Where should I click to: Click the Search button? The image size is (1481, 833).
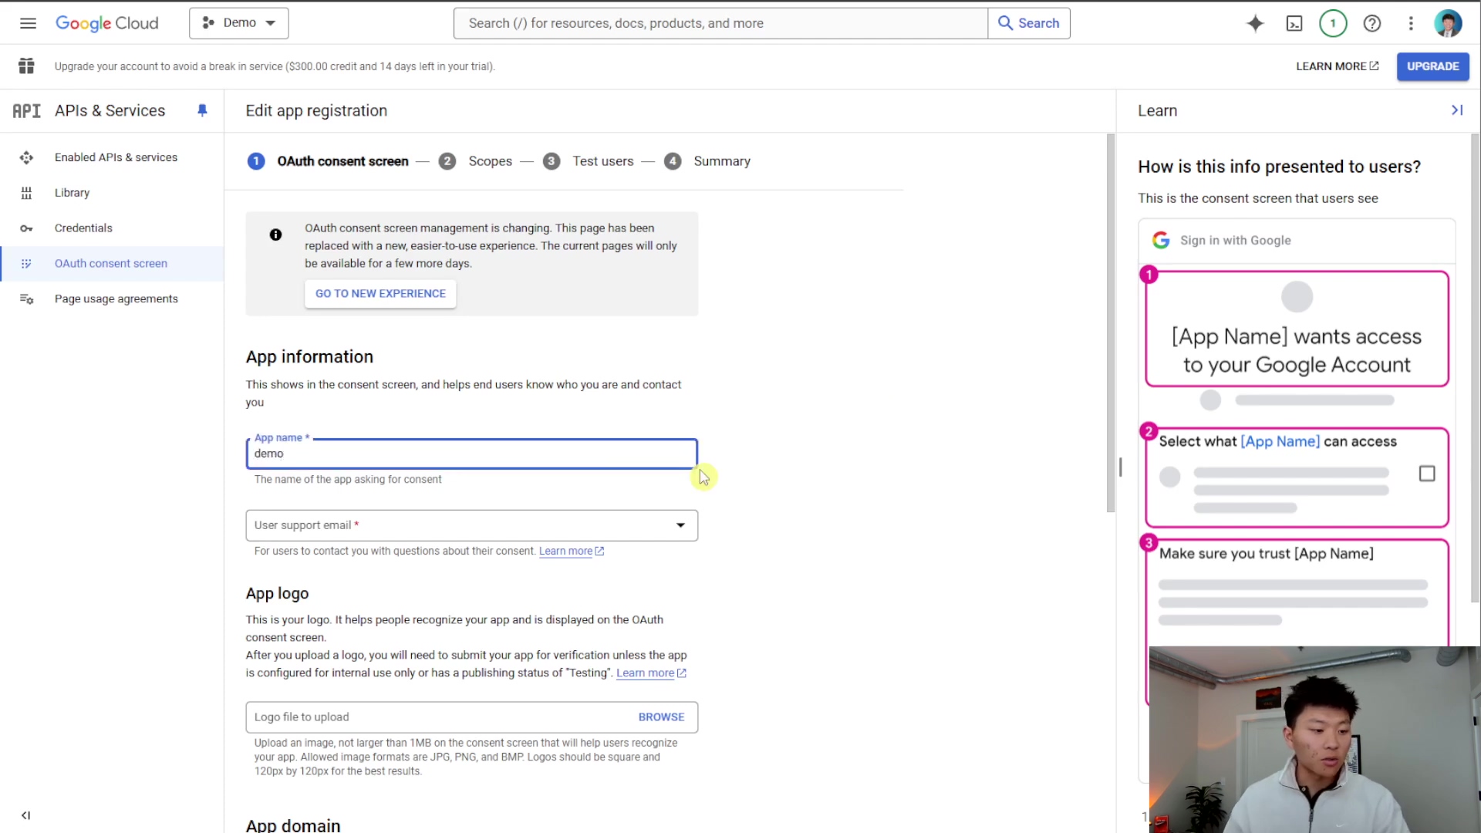click(1029, 23)
